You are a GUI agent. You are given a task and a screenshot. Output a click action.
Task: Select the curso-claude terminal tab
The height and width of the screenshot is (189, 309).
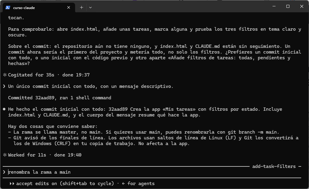39,8
